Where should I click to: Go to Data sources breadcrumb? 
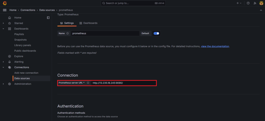[47, 10]
